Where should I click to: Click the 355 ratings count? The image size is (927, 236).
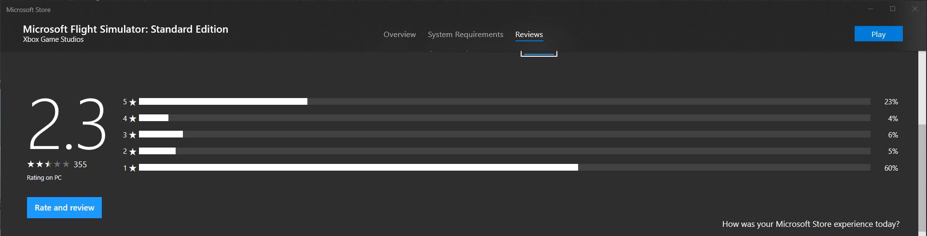tap(80, 164)
